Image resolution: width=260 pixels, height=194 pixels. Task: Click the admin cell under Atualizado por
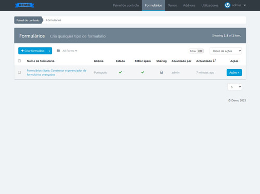click(175, 72)
